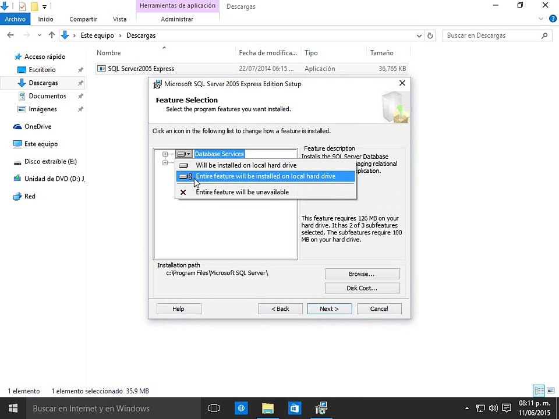
Task: Open the Store app in taskbar
Action: click(295, 409)
